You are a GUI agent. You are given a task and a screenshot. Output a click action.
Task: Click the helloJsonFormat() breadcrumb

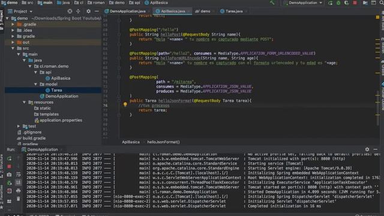pyautogui.click(x=163, y=142)
